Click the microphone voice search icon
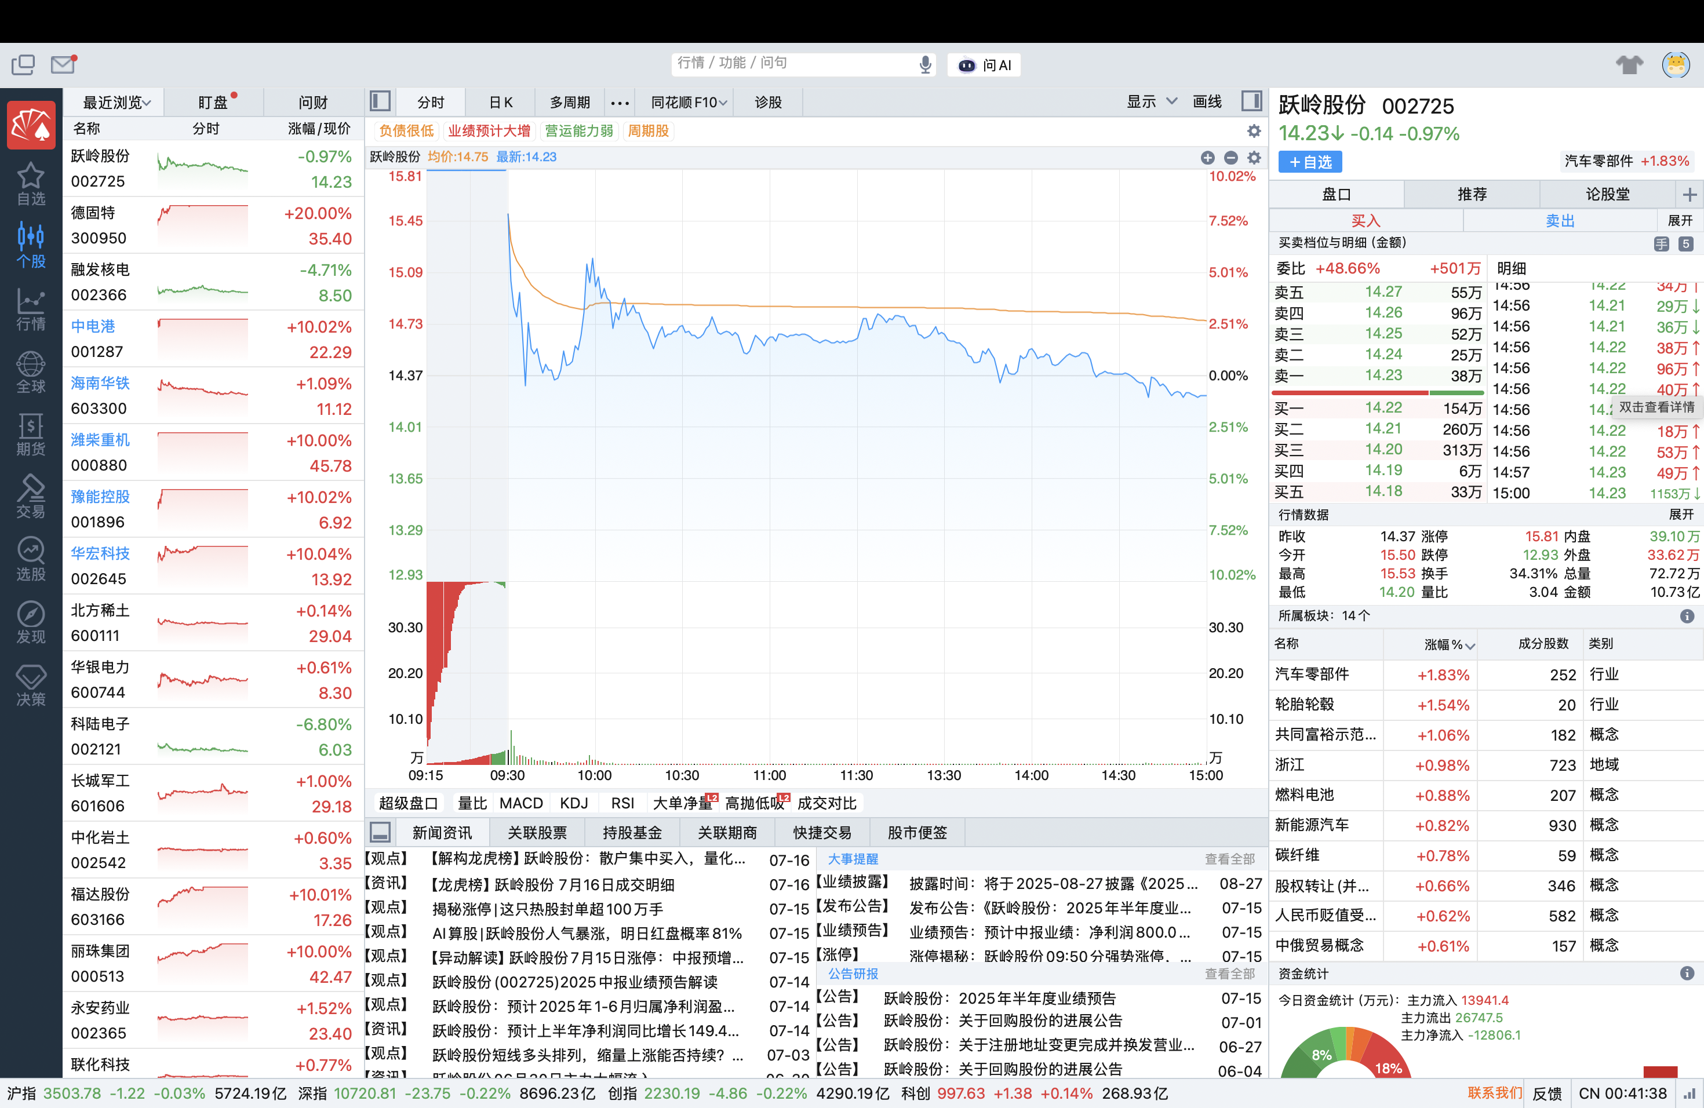This screenshot has height=1108, width=1704. [925, 64]
